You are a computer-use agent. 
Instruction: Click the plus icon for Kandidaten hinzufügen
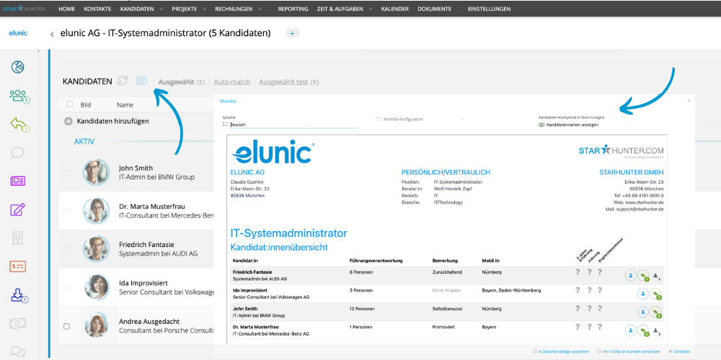(x=68, y=121)
